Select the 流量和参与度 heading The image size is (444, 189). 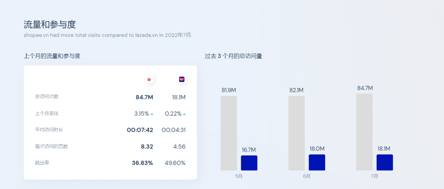click(x=50, y=25)
